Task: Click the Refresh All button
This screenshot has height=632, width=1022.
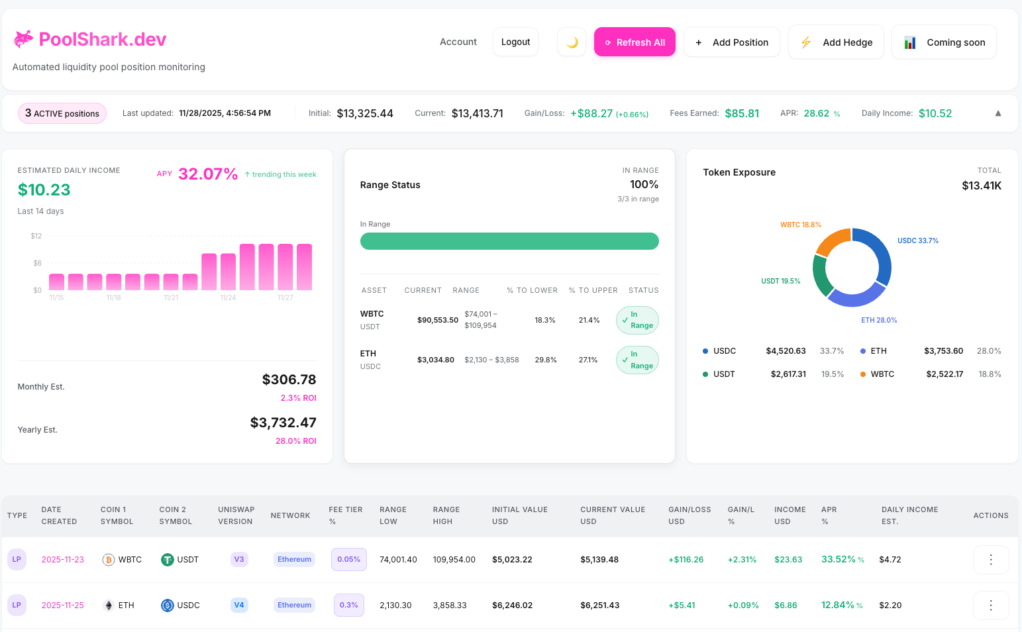Action: 635,41
